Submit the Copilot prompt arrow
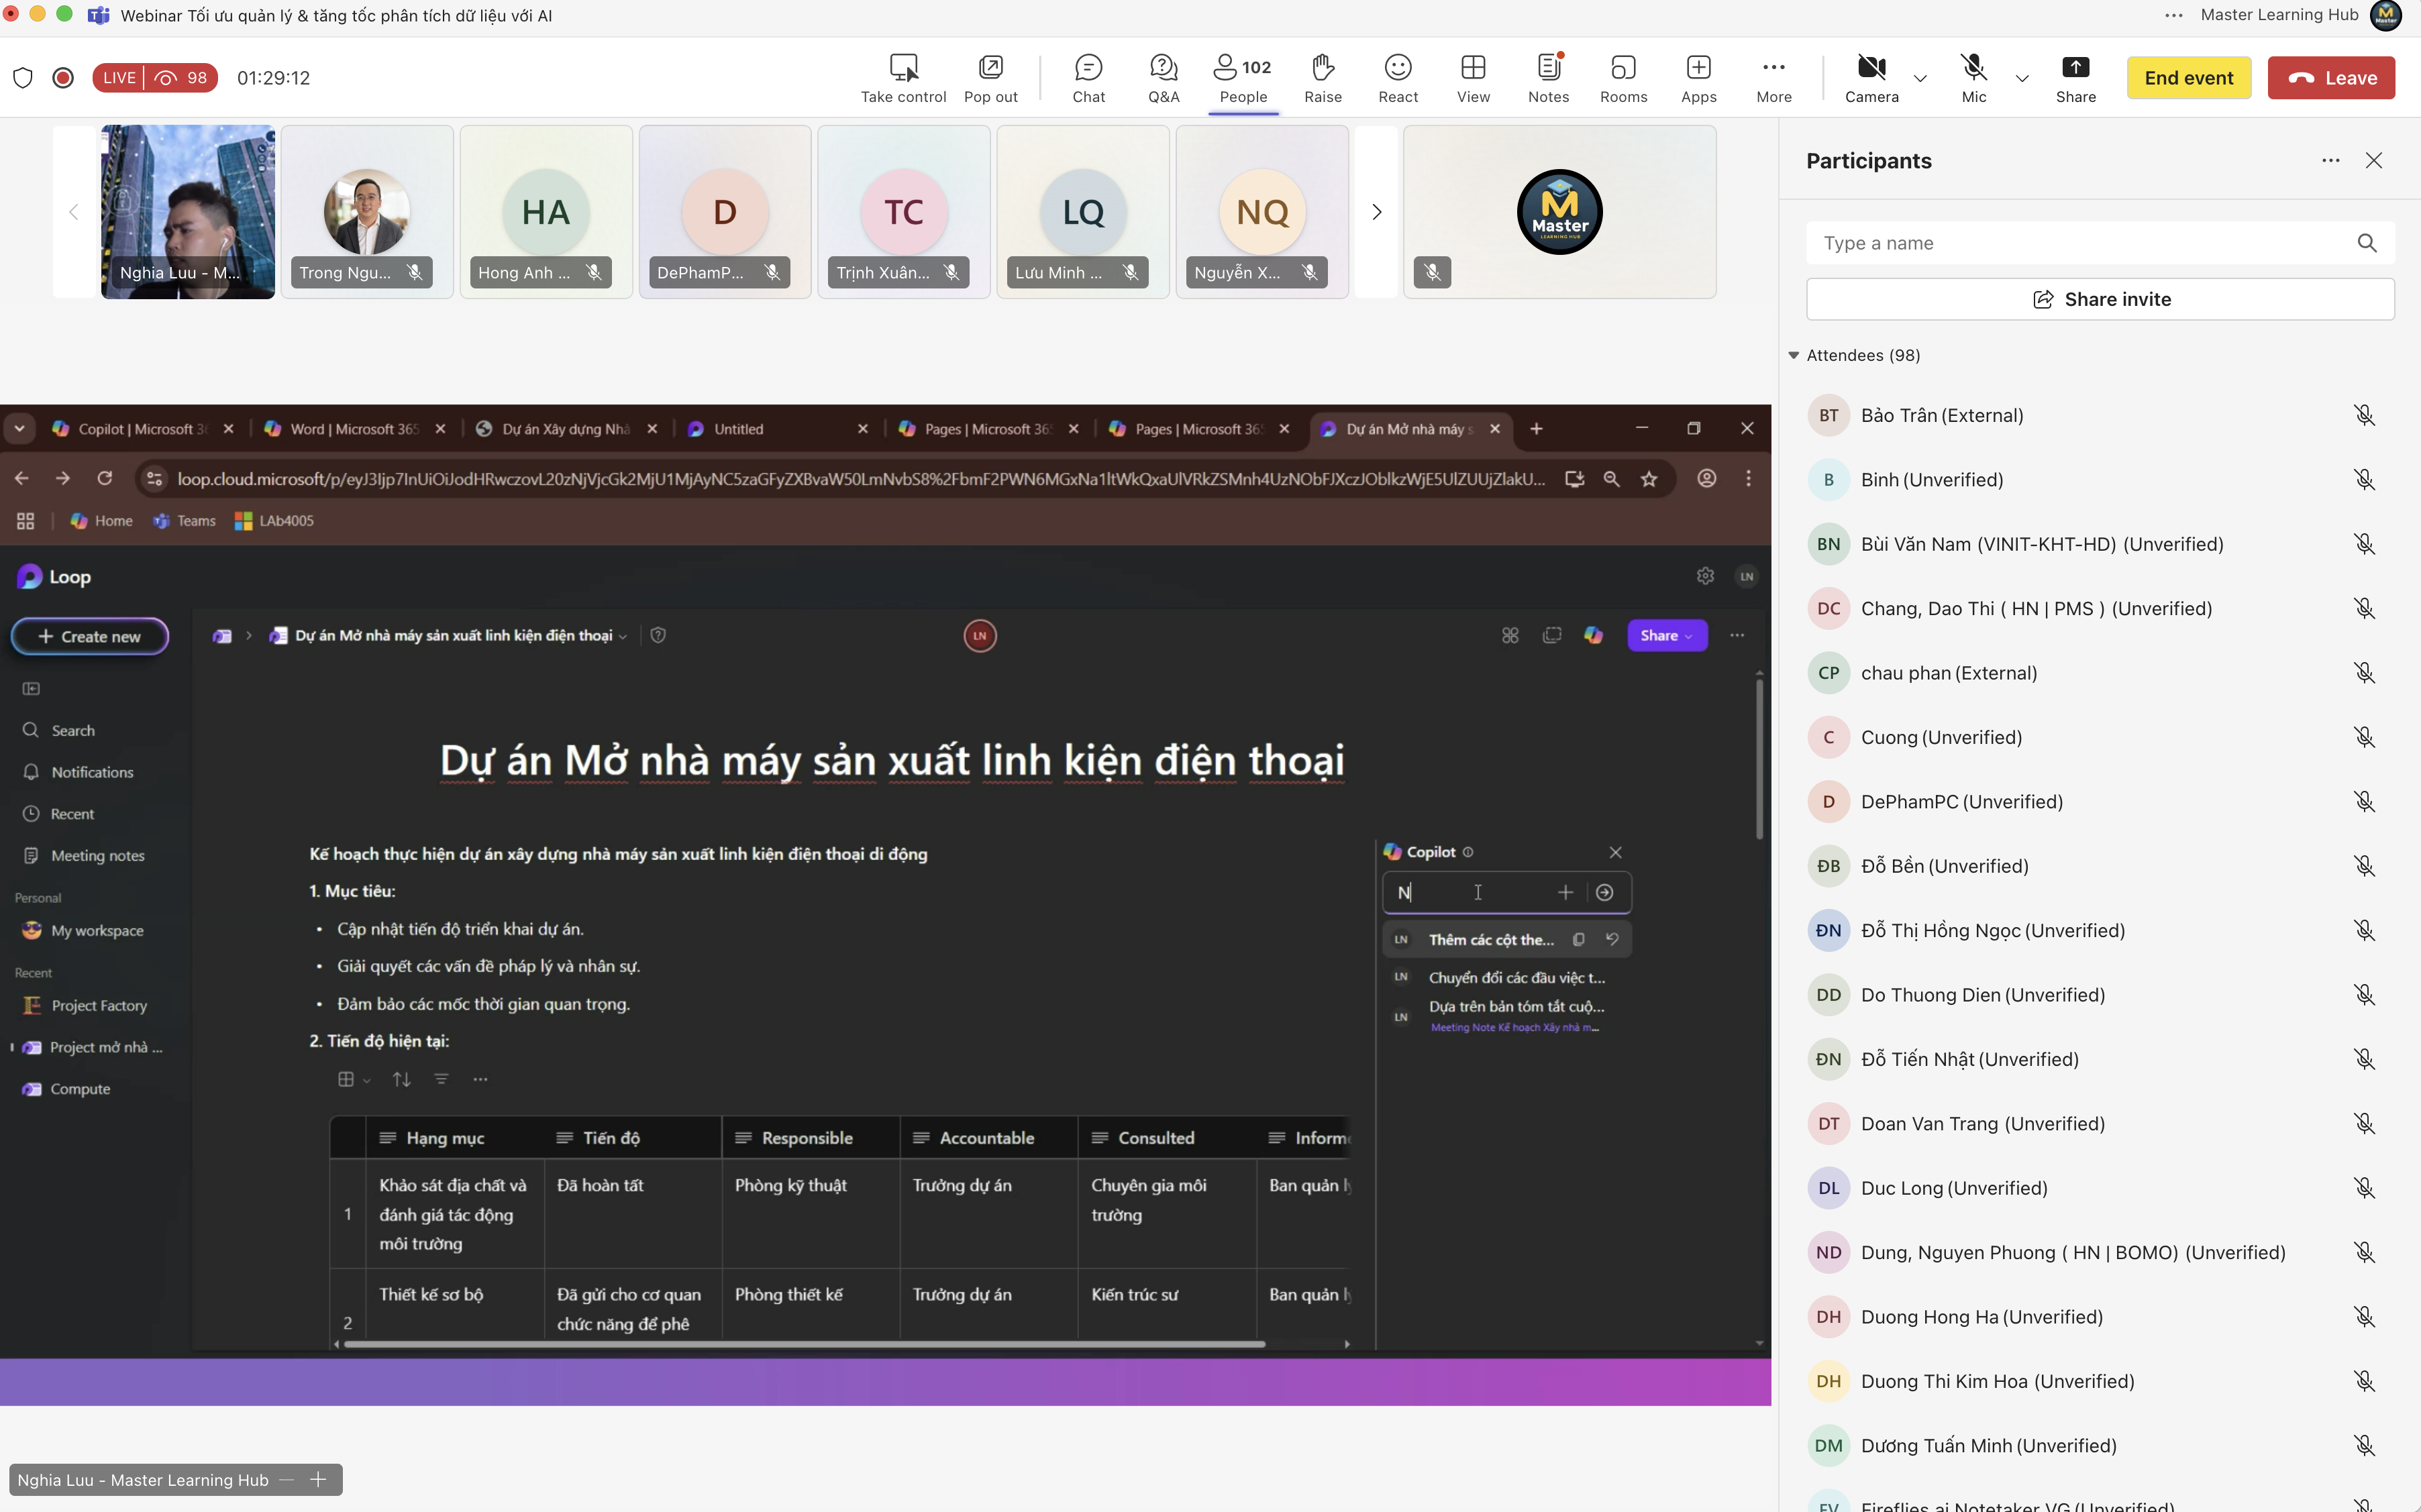Screen dimensions: 2421x1512 [x=1604, y=893]
